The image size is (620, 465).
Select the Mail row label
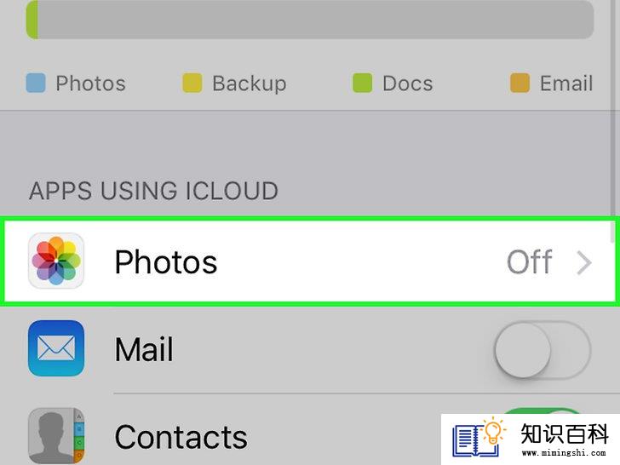(x=144, y=349)
